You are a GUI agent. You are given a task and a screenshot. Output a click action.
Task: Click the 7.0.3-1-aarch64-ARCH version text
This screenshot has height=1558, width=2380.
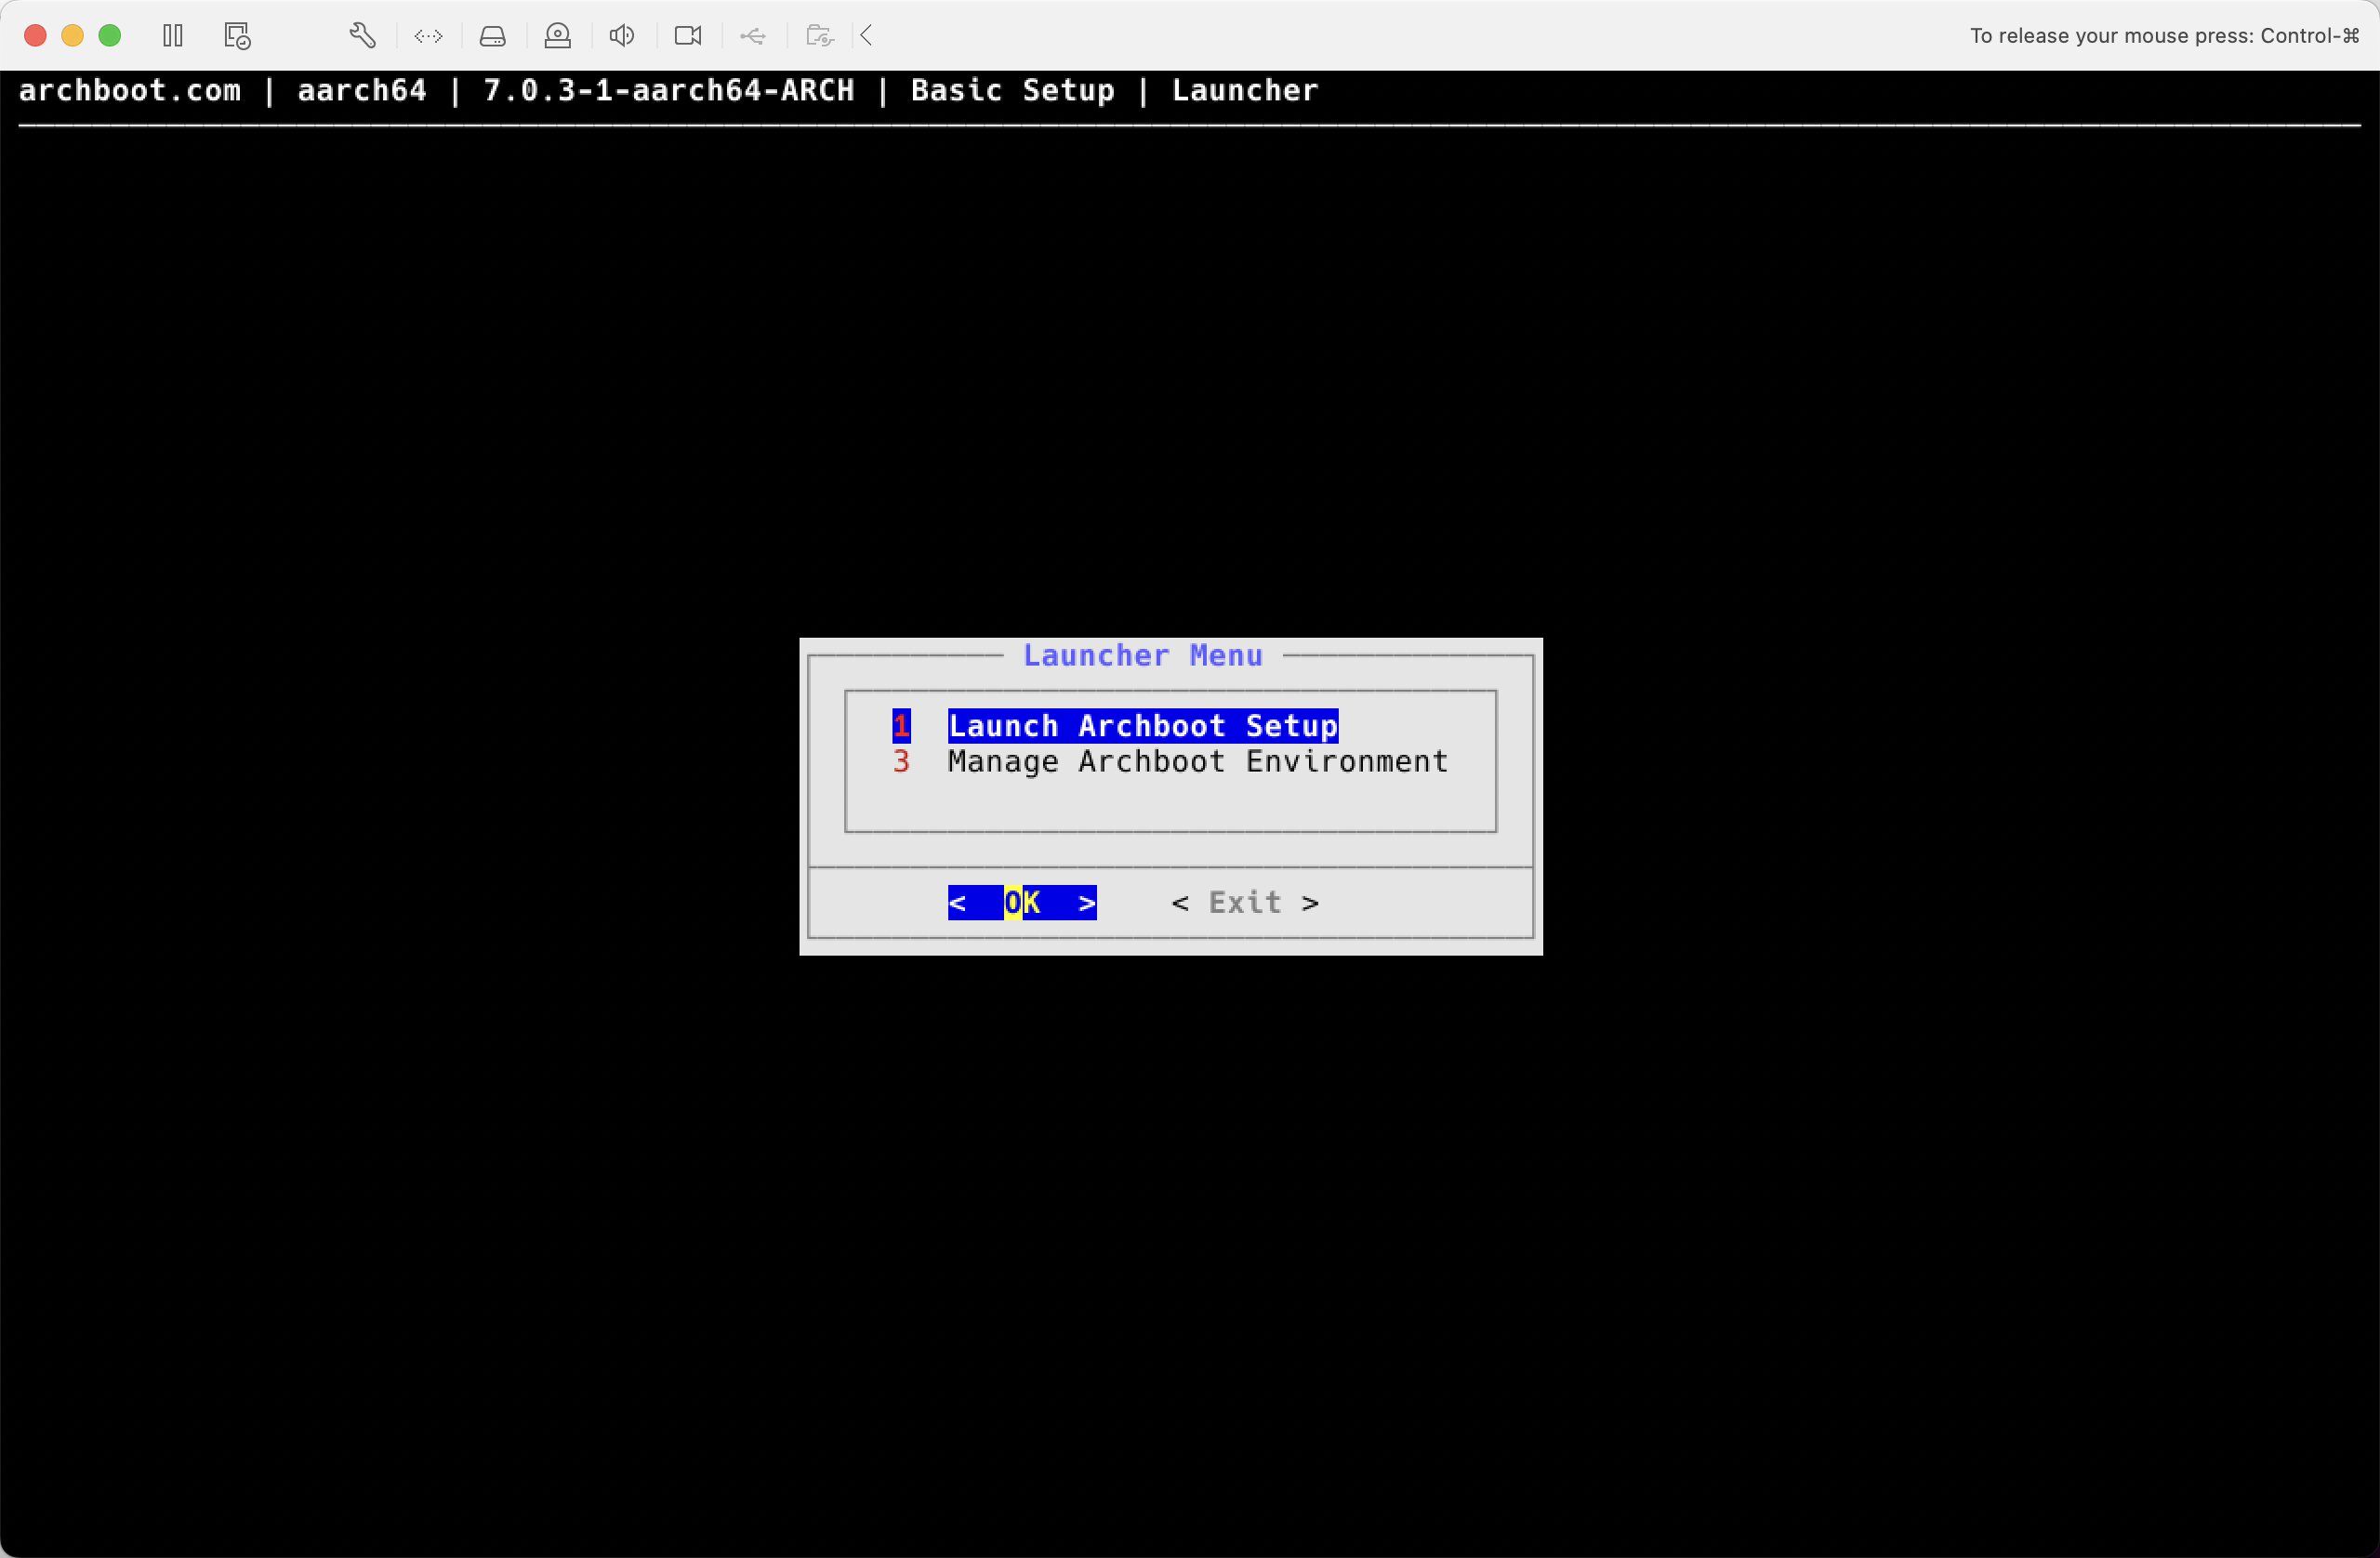point(669,91)
